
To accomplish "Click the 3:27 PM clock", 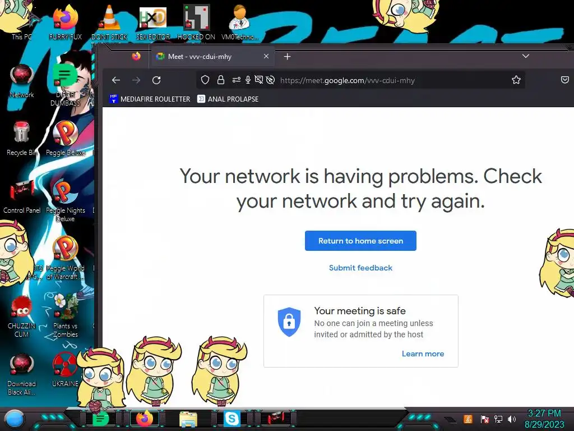I will [544, 414].
